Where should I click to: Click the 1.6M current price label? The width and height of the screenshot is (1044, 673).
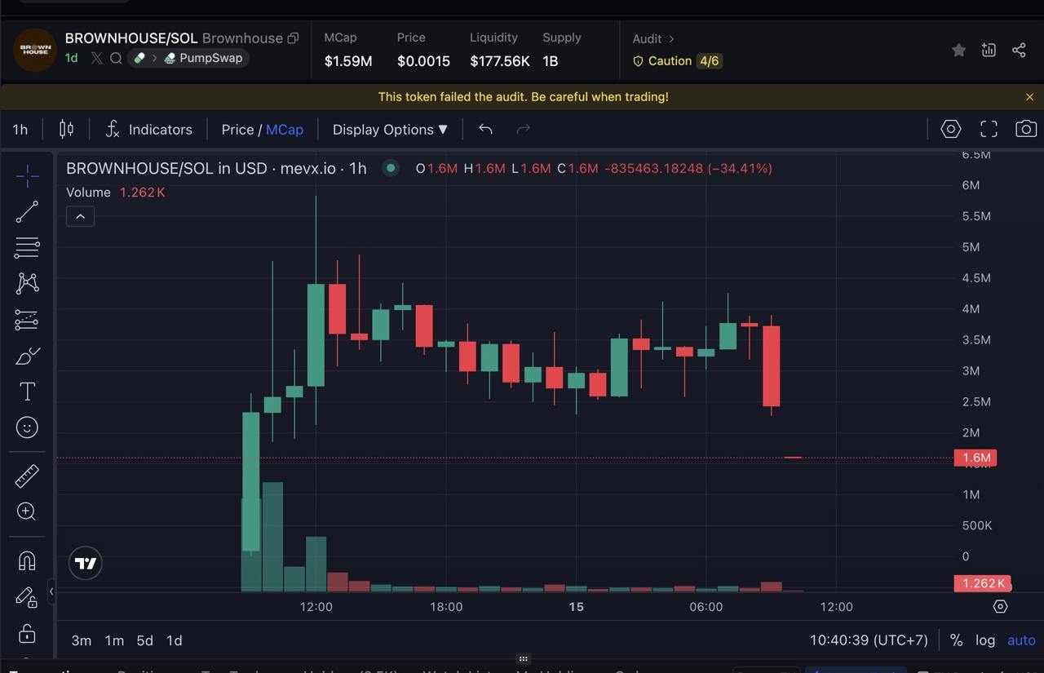975,458
